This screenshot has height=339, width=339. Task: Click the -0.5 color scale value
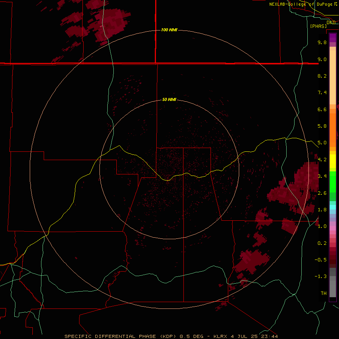pyautogui.click(x=321, y=260)
